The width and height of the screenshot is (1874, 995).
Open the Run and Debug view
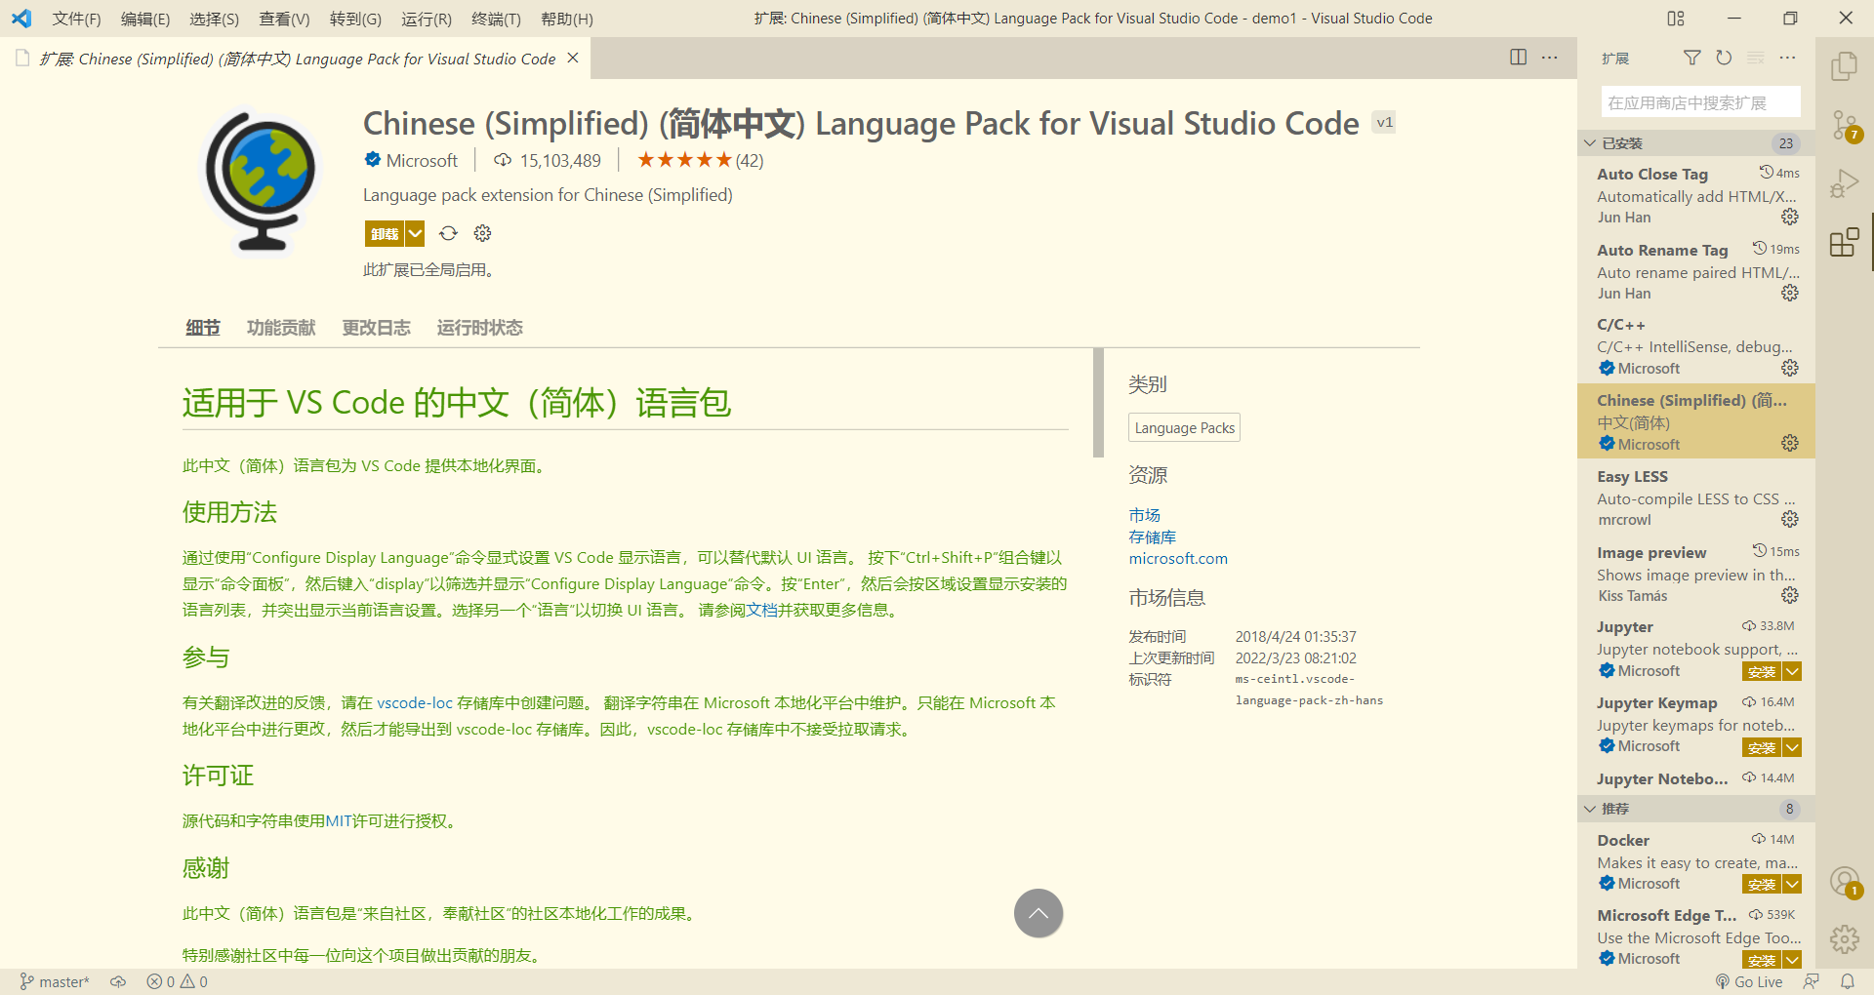pyautogui.click(x=1844, y=183)
